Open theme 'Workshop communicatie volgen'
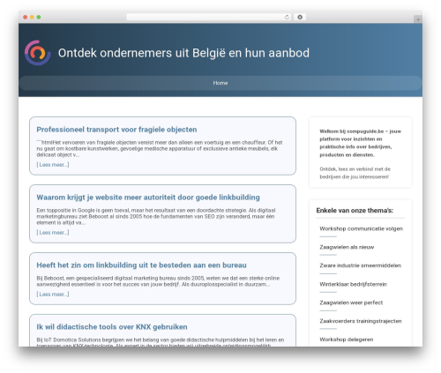441x373 pixels. point(361,228)
